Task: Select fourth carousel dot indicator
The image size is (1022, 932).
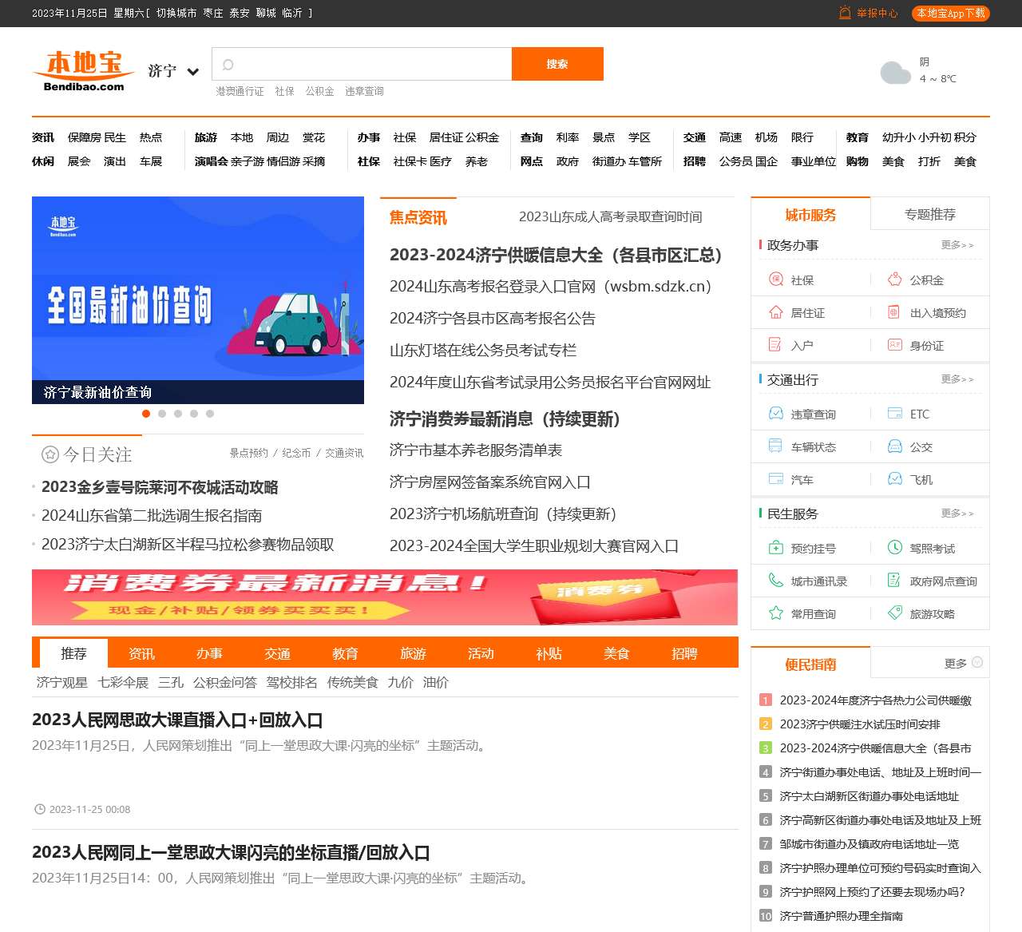Action: (x=194, y=414)
